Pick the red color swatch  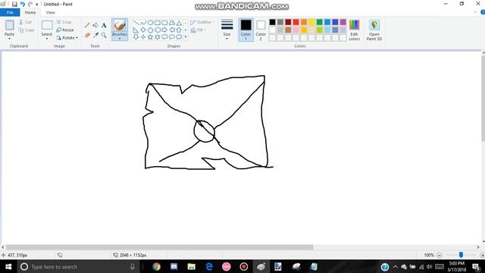(x=296, y=22)
